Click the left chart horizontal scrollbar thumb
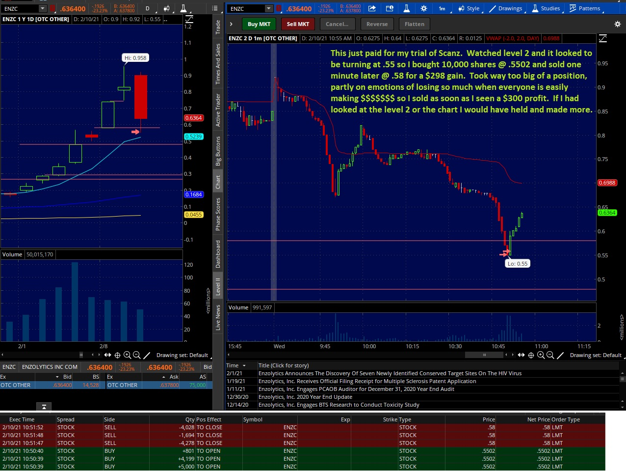Viewport: 626px width, 471px height. (81, 355)
